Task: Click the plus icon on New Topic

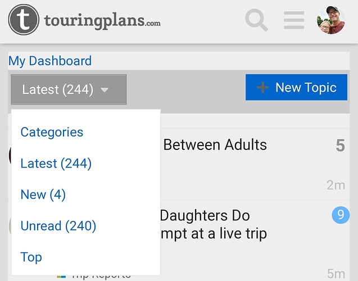Action: (x=263, y=88)
